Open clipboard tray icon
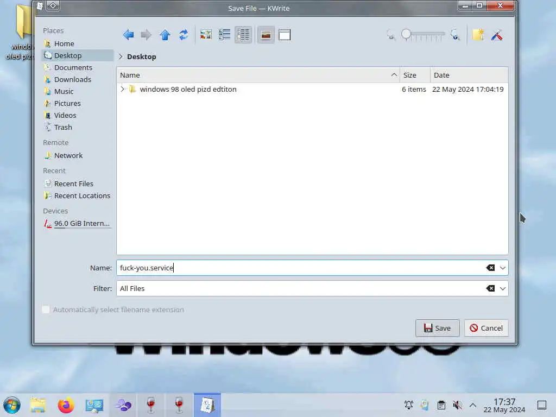 [x=441, y=405]
